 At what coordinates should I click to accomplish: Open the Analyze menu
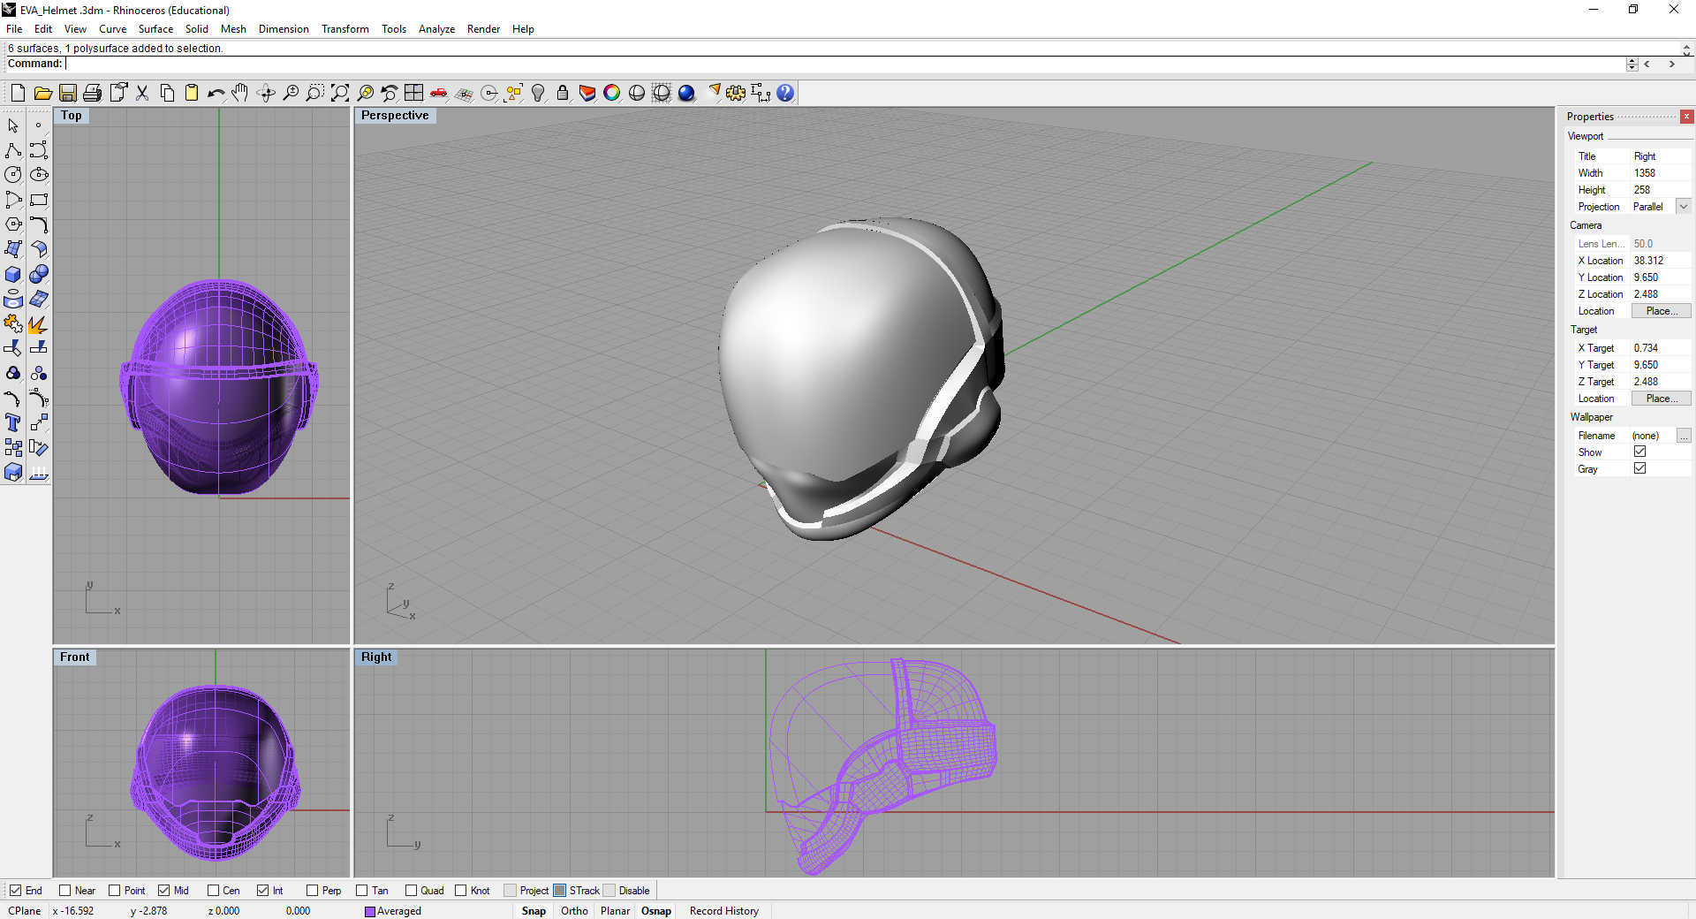click(x=436, y=29)
